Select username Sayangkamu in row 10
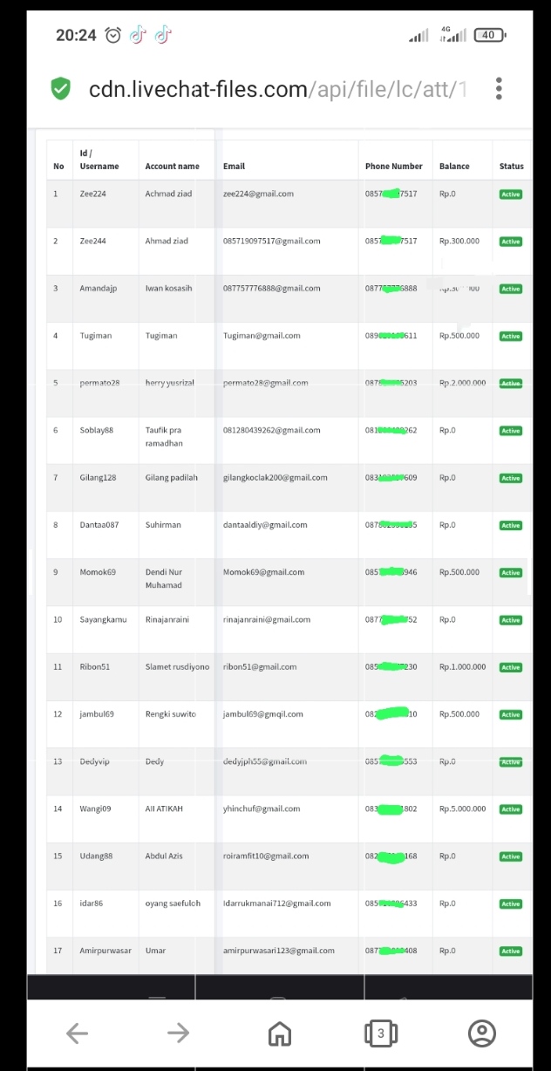 (103, 619)
